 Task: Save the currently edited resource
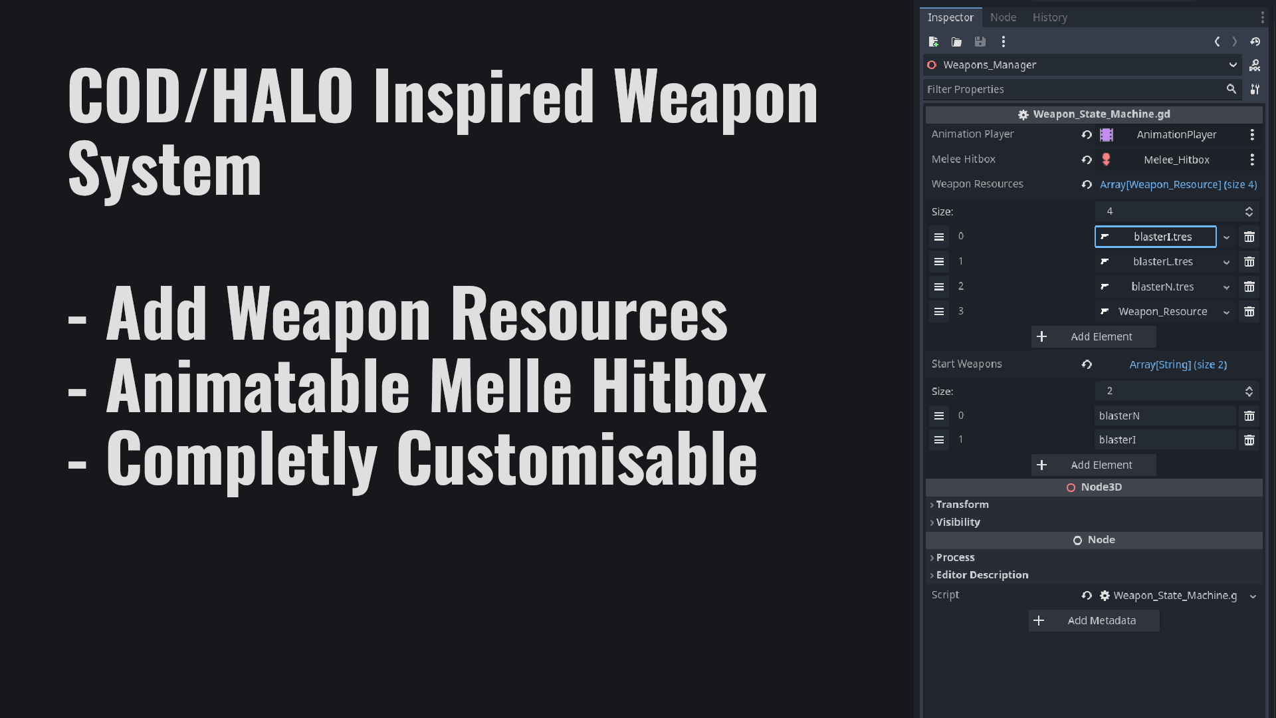click(980, 41)
